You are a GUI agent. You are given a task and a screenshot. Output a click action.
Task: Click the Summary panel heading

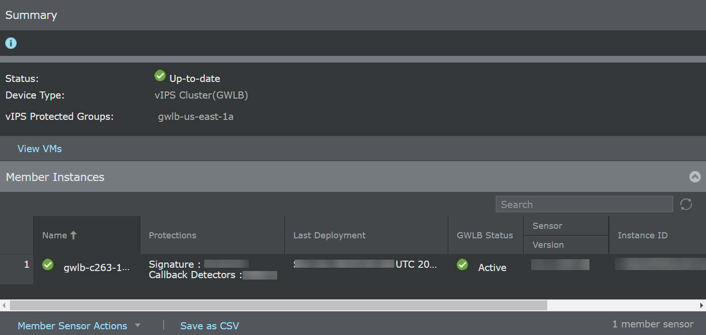(31, 15)
